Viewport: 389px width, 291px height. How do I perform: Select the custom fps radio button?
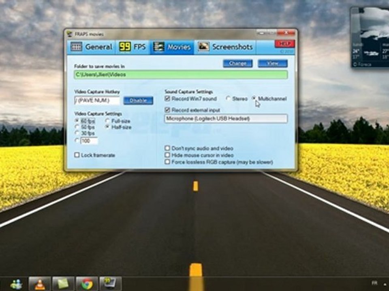77,141
